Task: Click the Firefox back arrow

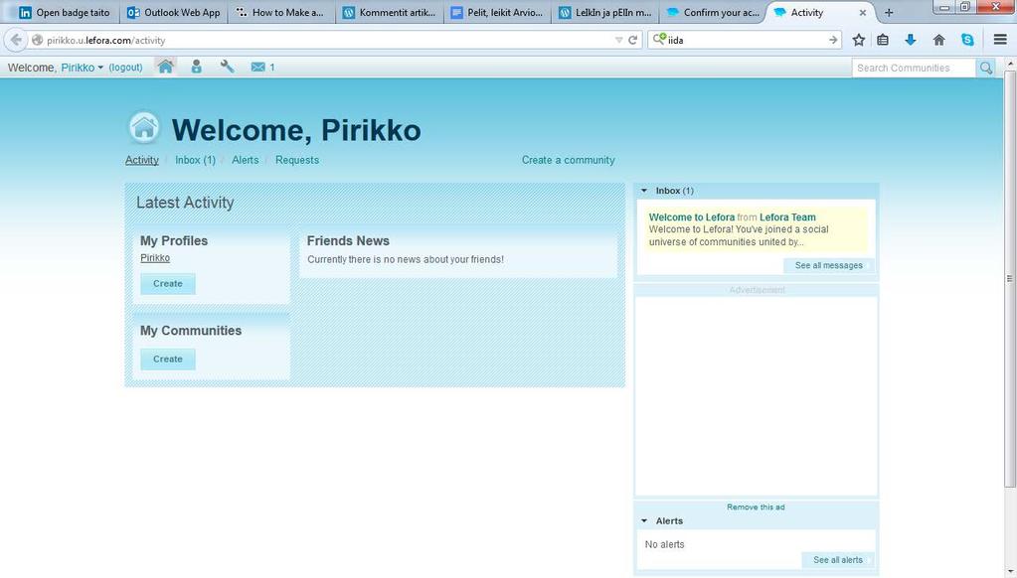Action: pyautogui.click(x=16, y=40)
